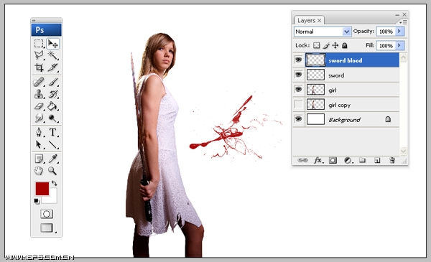Create new adjustment layer

click(348, 160)
